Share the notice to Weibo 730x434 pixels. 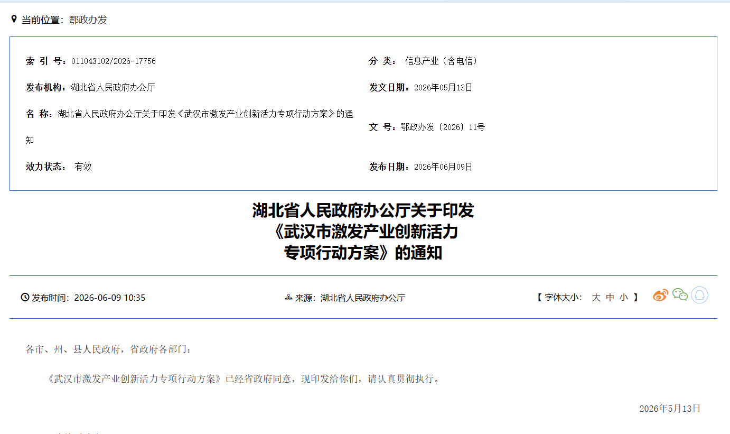[x=660, y=295]
